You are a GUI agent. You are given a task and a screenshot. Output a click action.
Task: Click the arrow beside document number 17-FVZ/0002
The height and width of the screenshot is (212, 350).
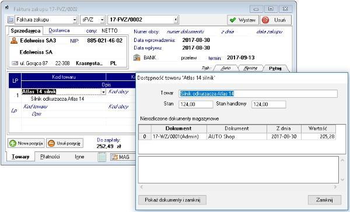176,20
